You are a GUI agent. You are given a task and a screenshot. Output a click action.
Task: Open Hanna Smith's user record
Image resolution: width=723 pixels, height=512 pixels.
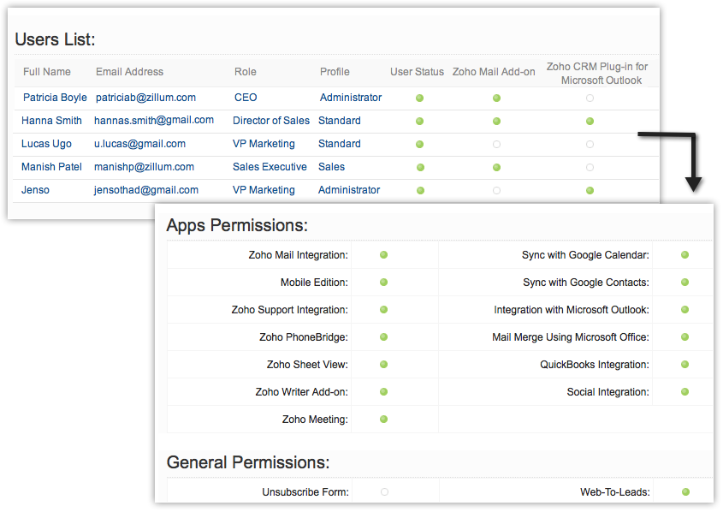tap(51, 121)
